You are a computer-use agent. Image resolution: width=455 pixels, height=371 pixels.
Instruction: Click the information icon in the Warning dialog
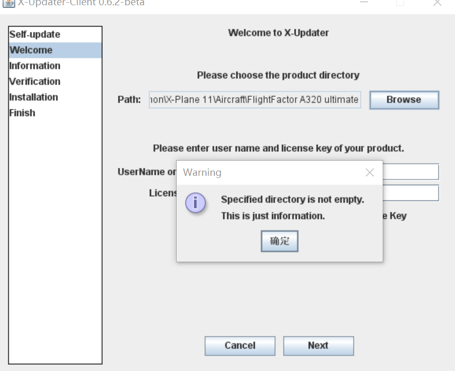(x=196, y=203)
